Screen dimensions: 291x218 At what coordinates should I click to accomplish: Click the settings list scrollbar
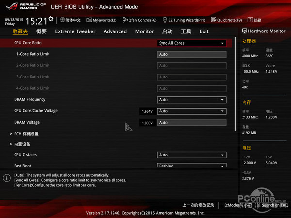coord(235,84)
